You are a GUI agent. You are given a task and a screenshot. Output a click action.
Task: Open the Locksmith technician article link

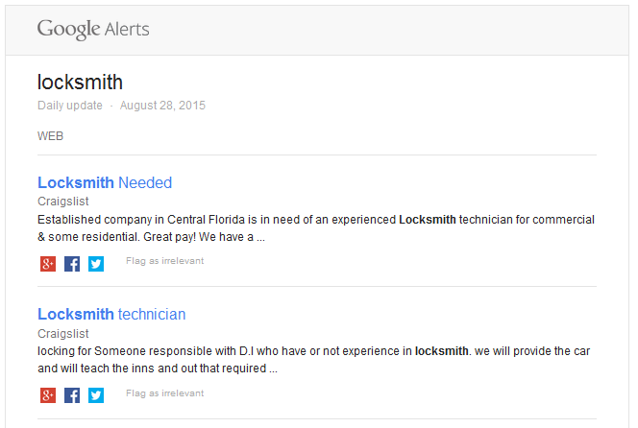(111, 314)
